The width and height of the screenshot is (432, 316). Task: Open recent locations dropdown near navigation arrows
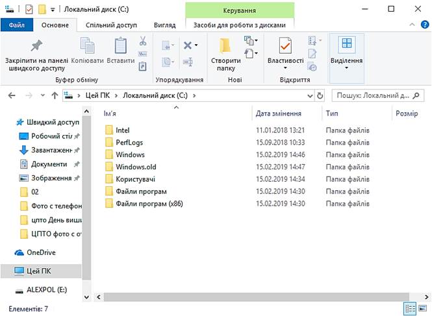[43, 95]
